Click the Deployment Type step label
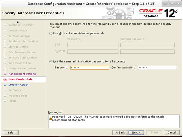The image size is (183, 137). [x=19, y=36]
